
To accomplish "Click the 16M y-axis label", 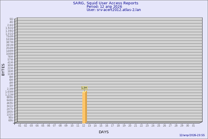I will [10, 71].
